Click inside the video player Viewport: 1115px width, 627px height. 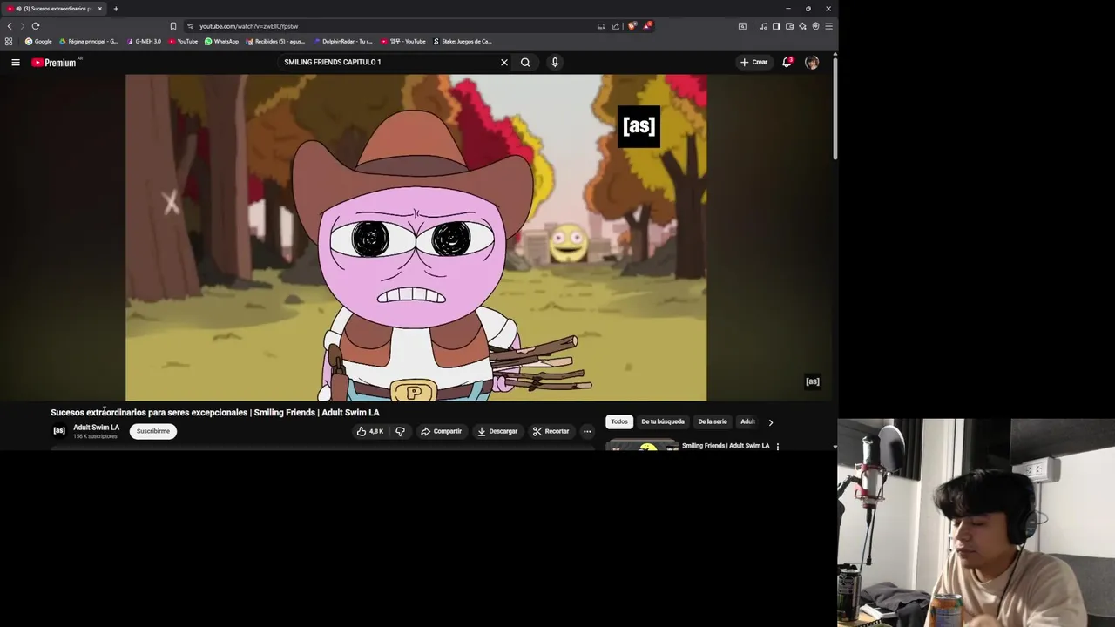coord(416,237)
